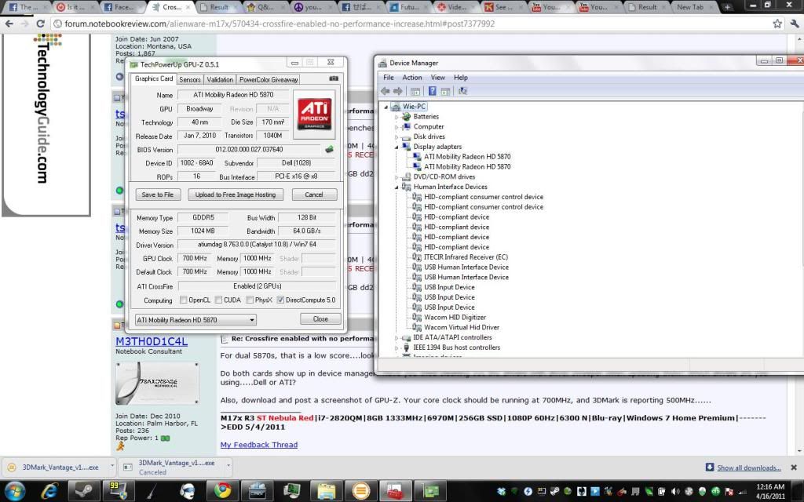Open a new browser tab with plus button

point(726,7)
